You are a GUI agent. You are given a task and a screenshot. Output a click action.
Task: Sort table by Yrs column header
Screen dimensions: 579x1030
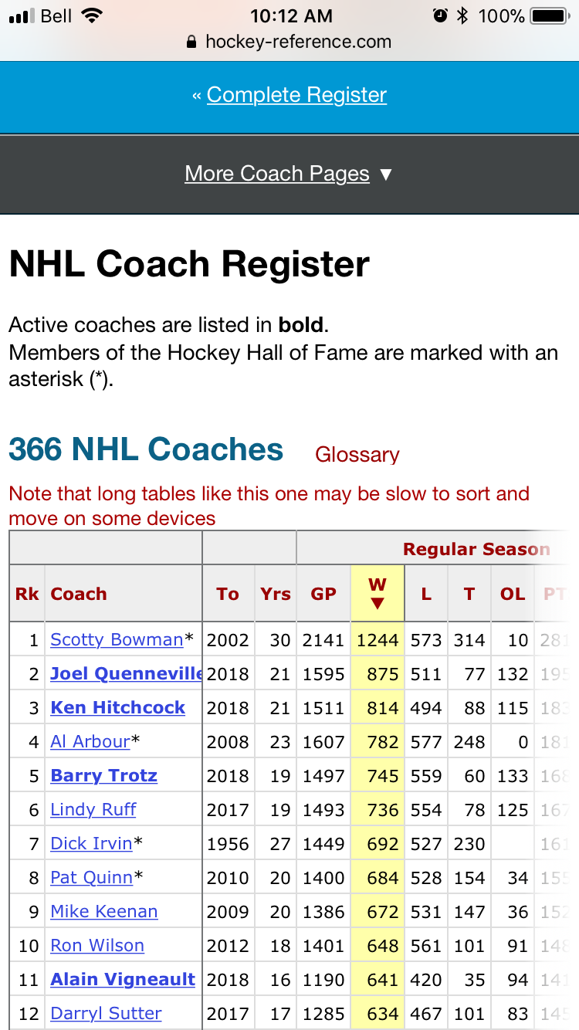click(x=276, y=594)
